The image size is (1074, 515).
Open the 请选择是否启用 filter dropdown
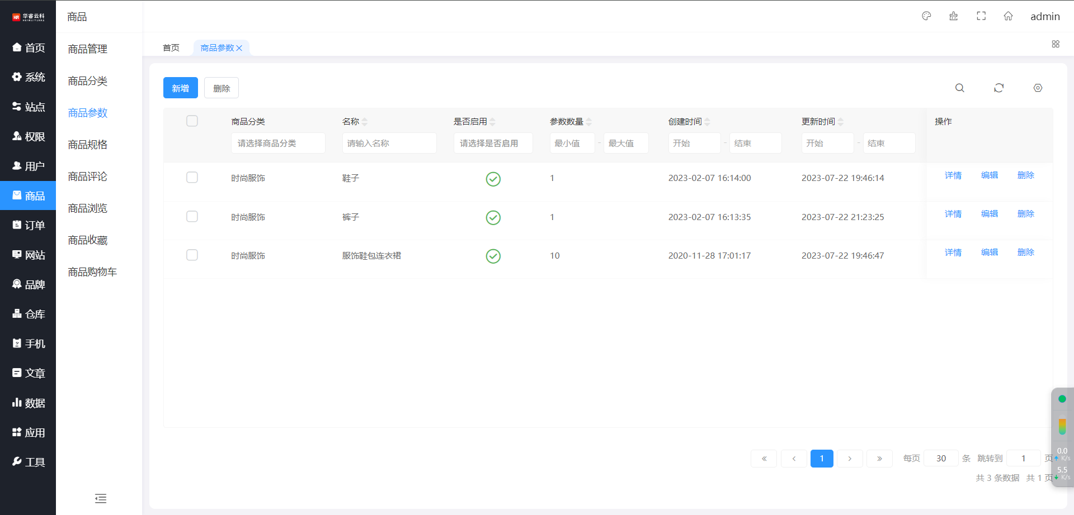(x=492, y=143)
